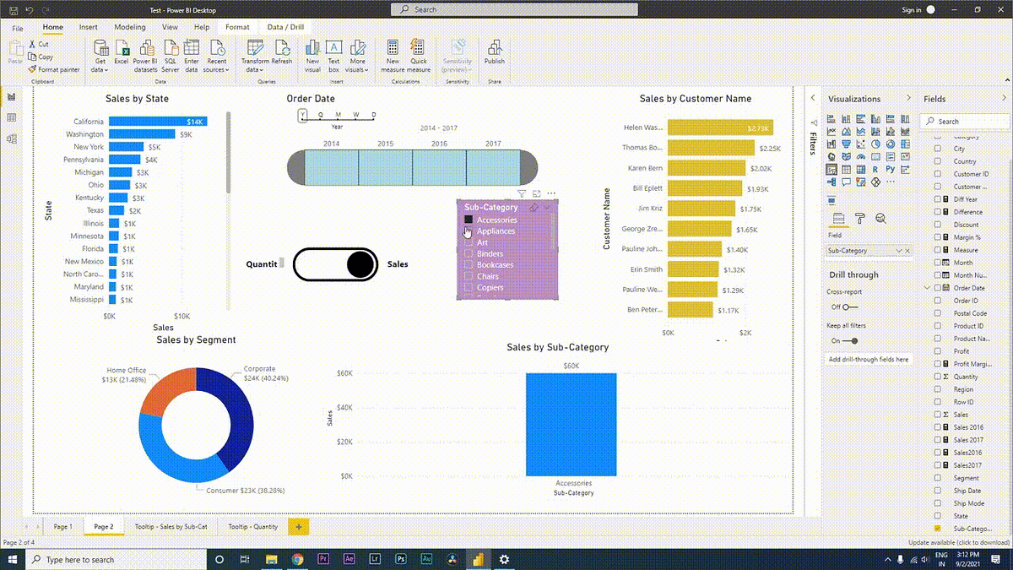Toggle the Cross-report switch

click(x=850, y=307)
